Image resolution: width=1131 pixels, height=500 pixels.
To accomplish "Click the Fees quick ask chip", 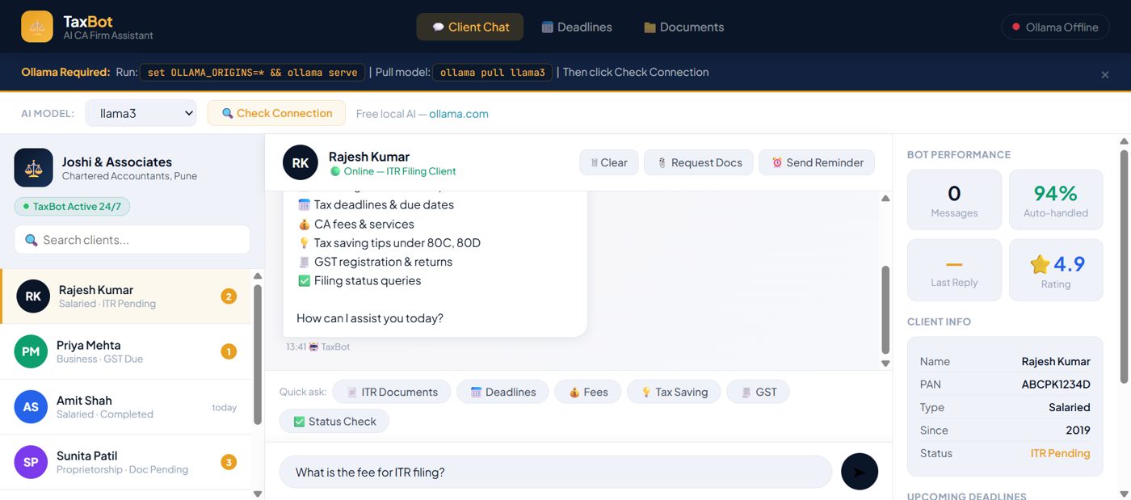I will coord(588,392).
